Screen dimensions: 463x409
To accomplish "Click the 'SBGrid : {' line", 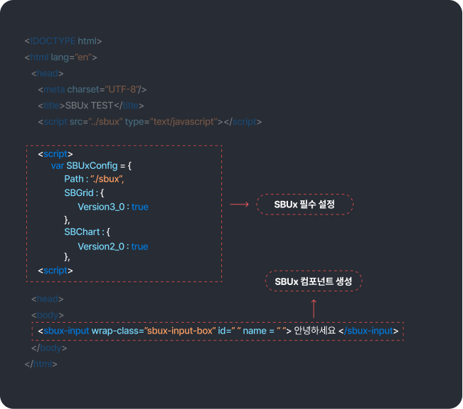I will point(84,192).
